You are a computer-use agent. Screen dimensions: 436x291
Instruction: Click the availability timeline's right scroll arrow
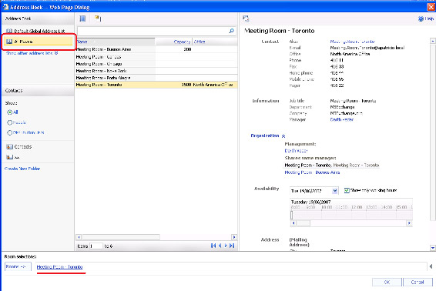pyautogui.click(x=409, y=223)
